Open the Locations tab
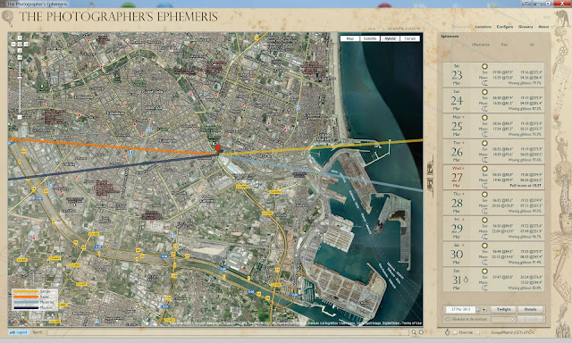The height and width of the screenshot is (343, 572). (483, 27)
